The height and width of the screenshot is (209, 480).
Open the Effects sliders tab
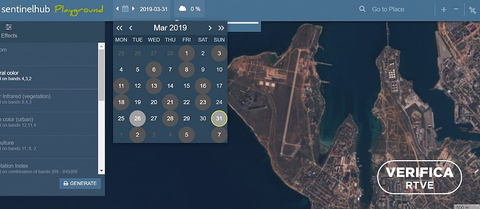(x=9, y=31)
